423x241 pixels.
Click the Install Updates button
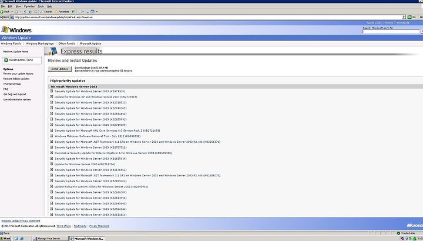(59, 69)
